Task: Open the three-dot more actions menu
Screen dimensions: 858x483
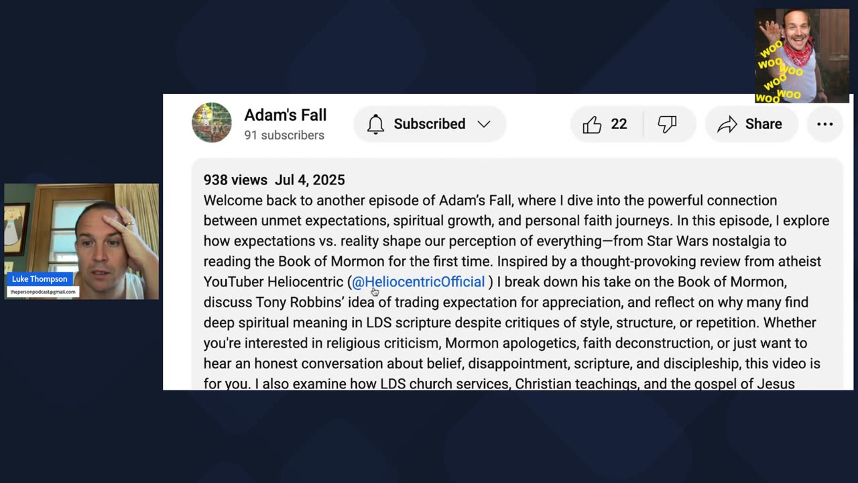Action: tap(825, 124)
